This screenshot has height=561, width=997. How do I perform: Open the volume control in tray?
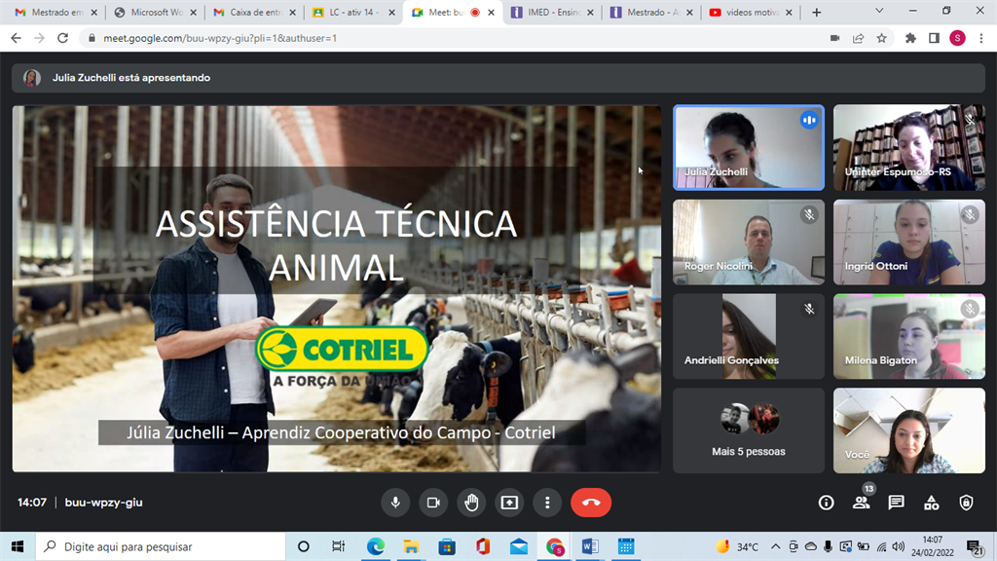tap(899, 546)
